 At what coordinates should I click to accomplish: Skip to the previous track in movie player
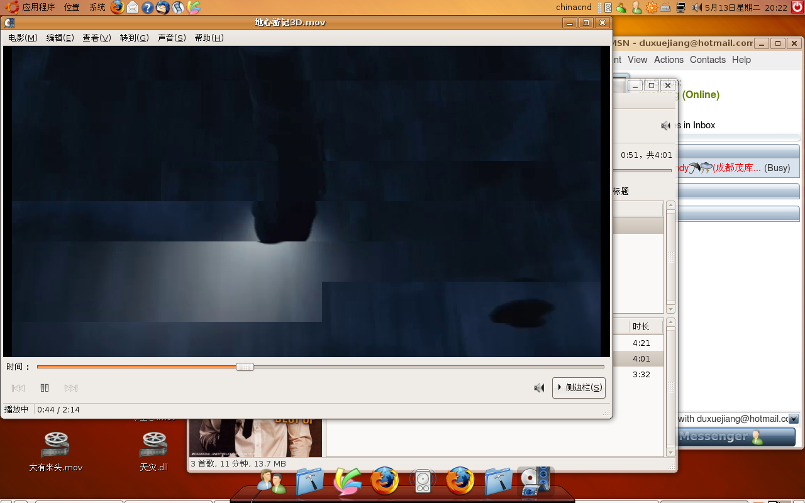(x=18, y=388)
